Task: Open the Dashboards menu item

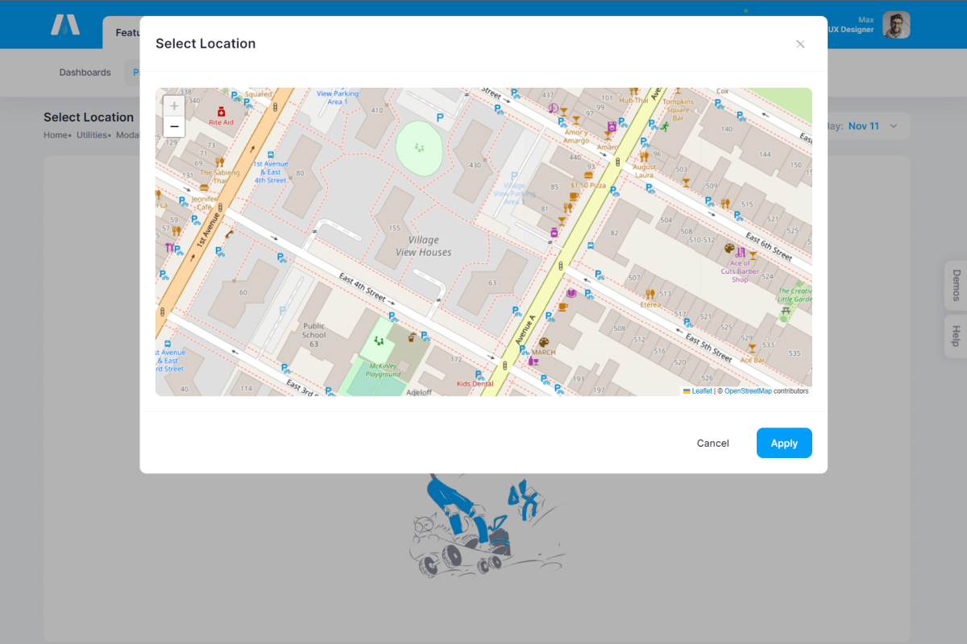Action: pyautogui.click(x=85, y=72)
